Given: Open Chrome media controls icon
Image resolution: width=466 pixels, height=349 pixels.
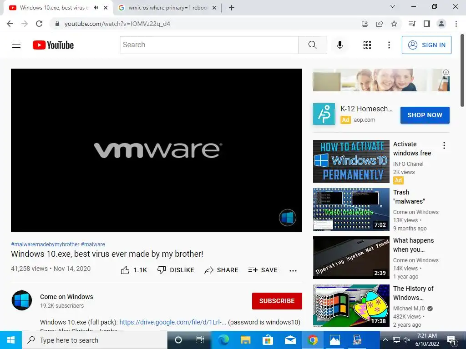Looking at the screenshot, I should [x=412, y=24].
